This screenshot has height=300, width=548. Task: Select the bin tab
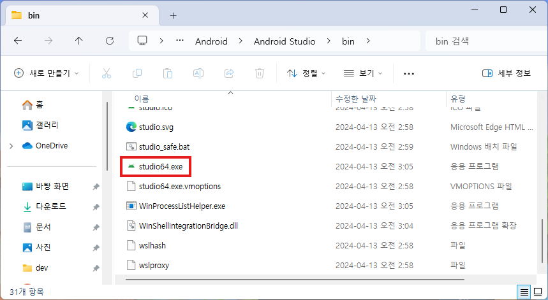[82, 15]
